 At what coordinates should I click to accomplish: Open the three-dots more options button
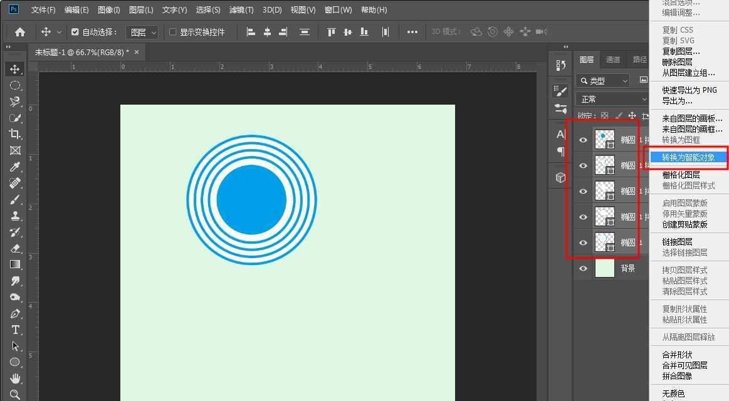(412, 32)
